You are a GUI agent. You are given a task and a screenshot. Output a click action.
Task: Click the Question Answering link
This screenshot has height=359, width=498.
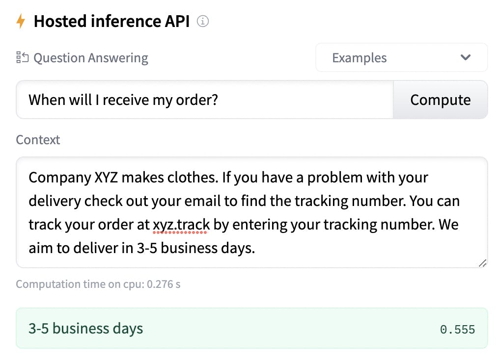[90, 58]
